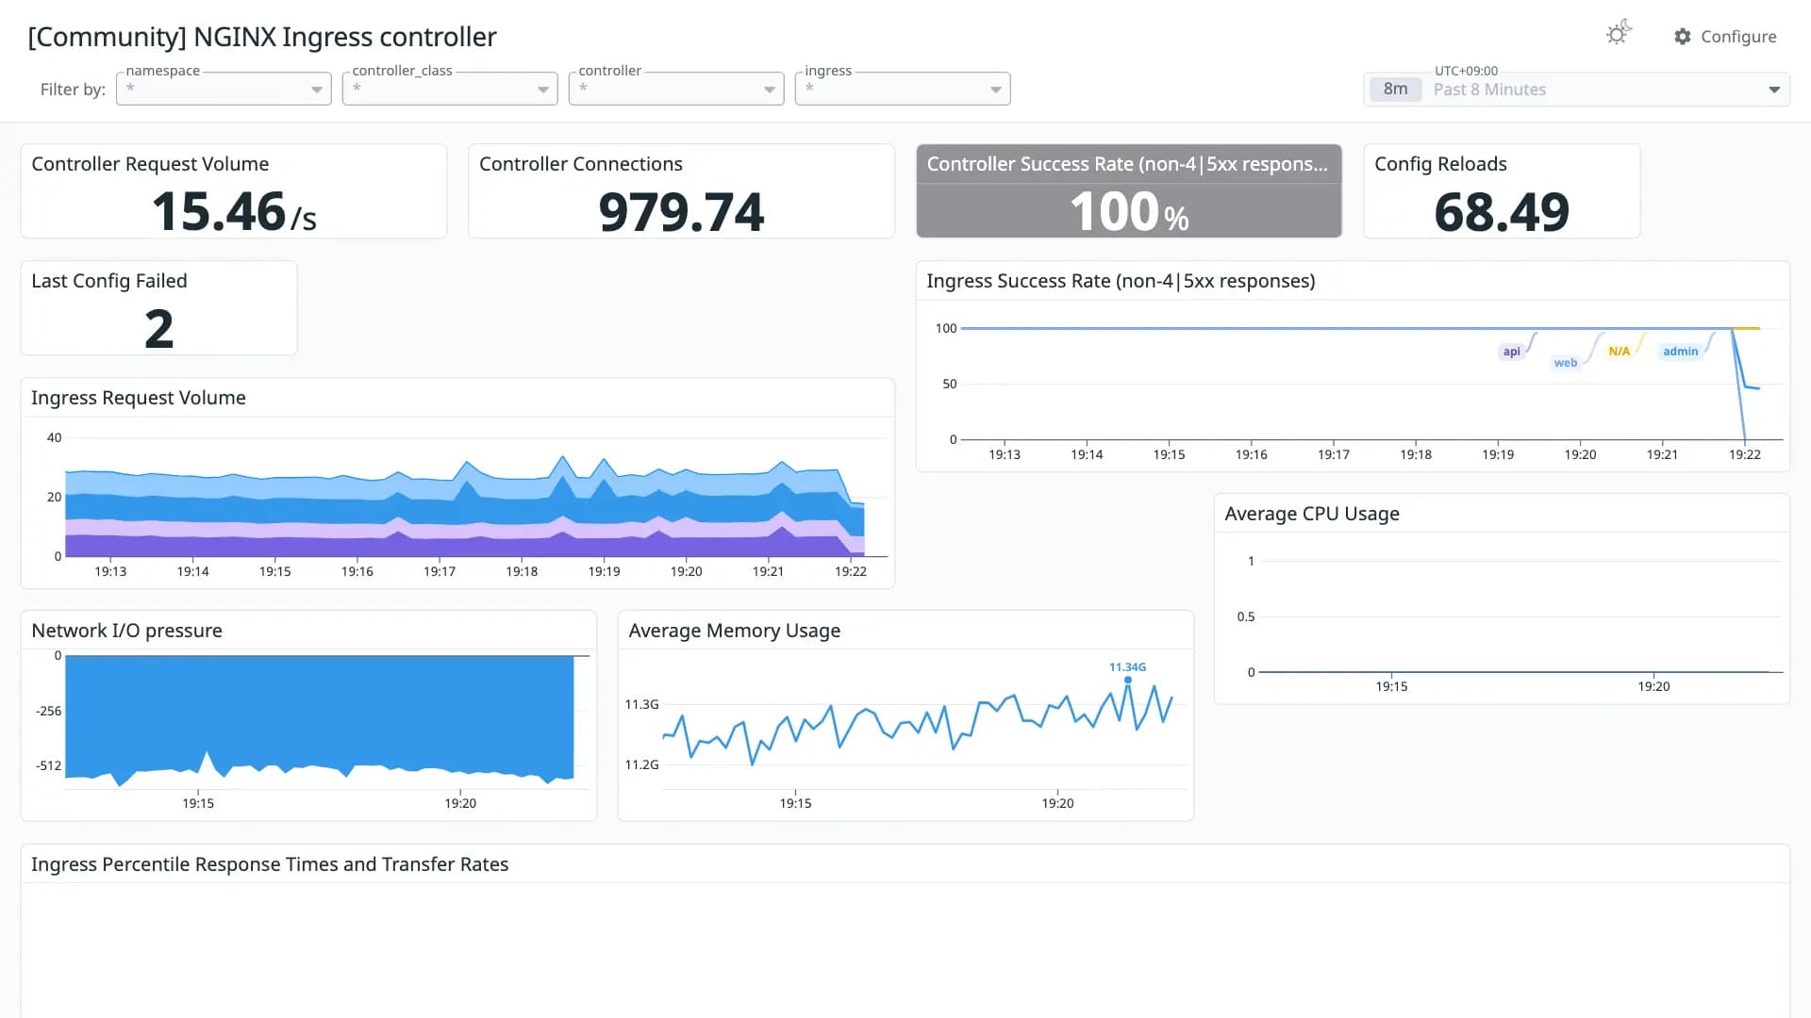
Task: Click the 100% Controller Success Rate value
Action: pos(1129,212)
